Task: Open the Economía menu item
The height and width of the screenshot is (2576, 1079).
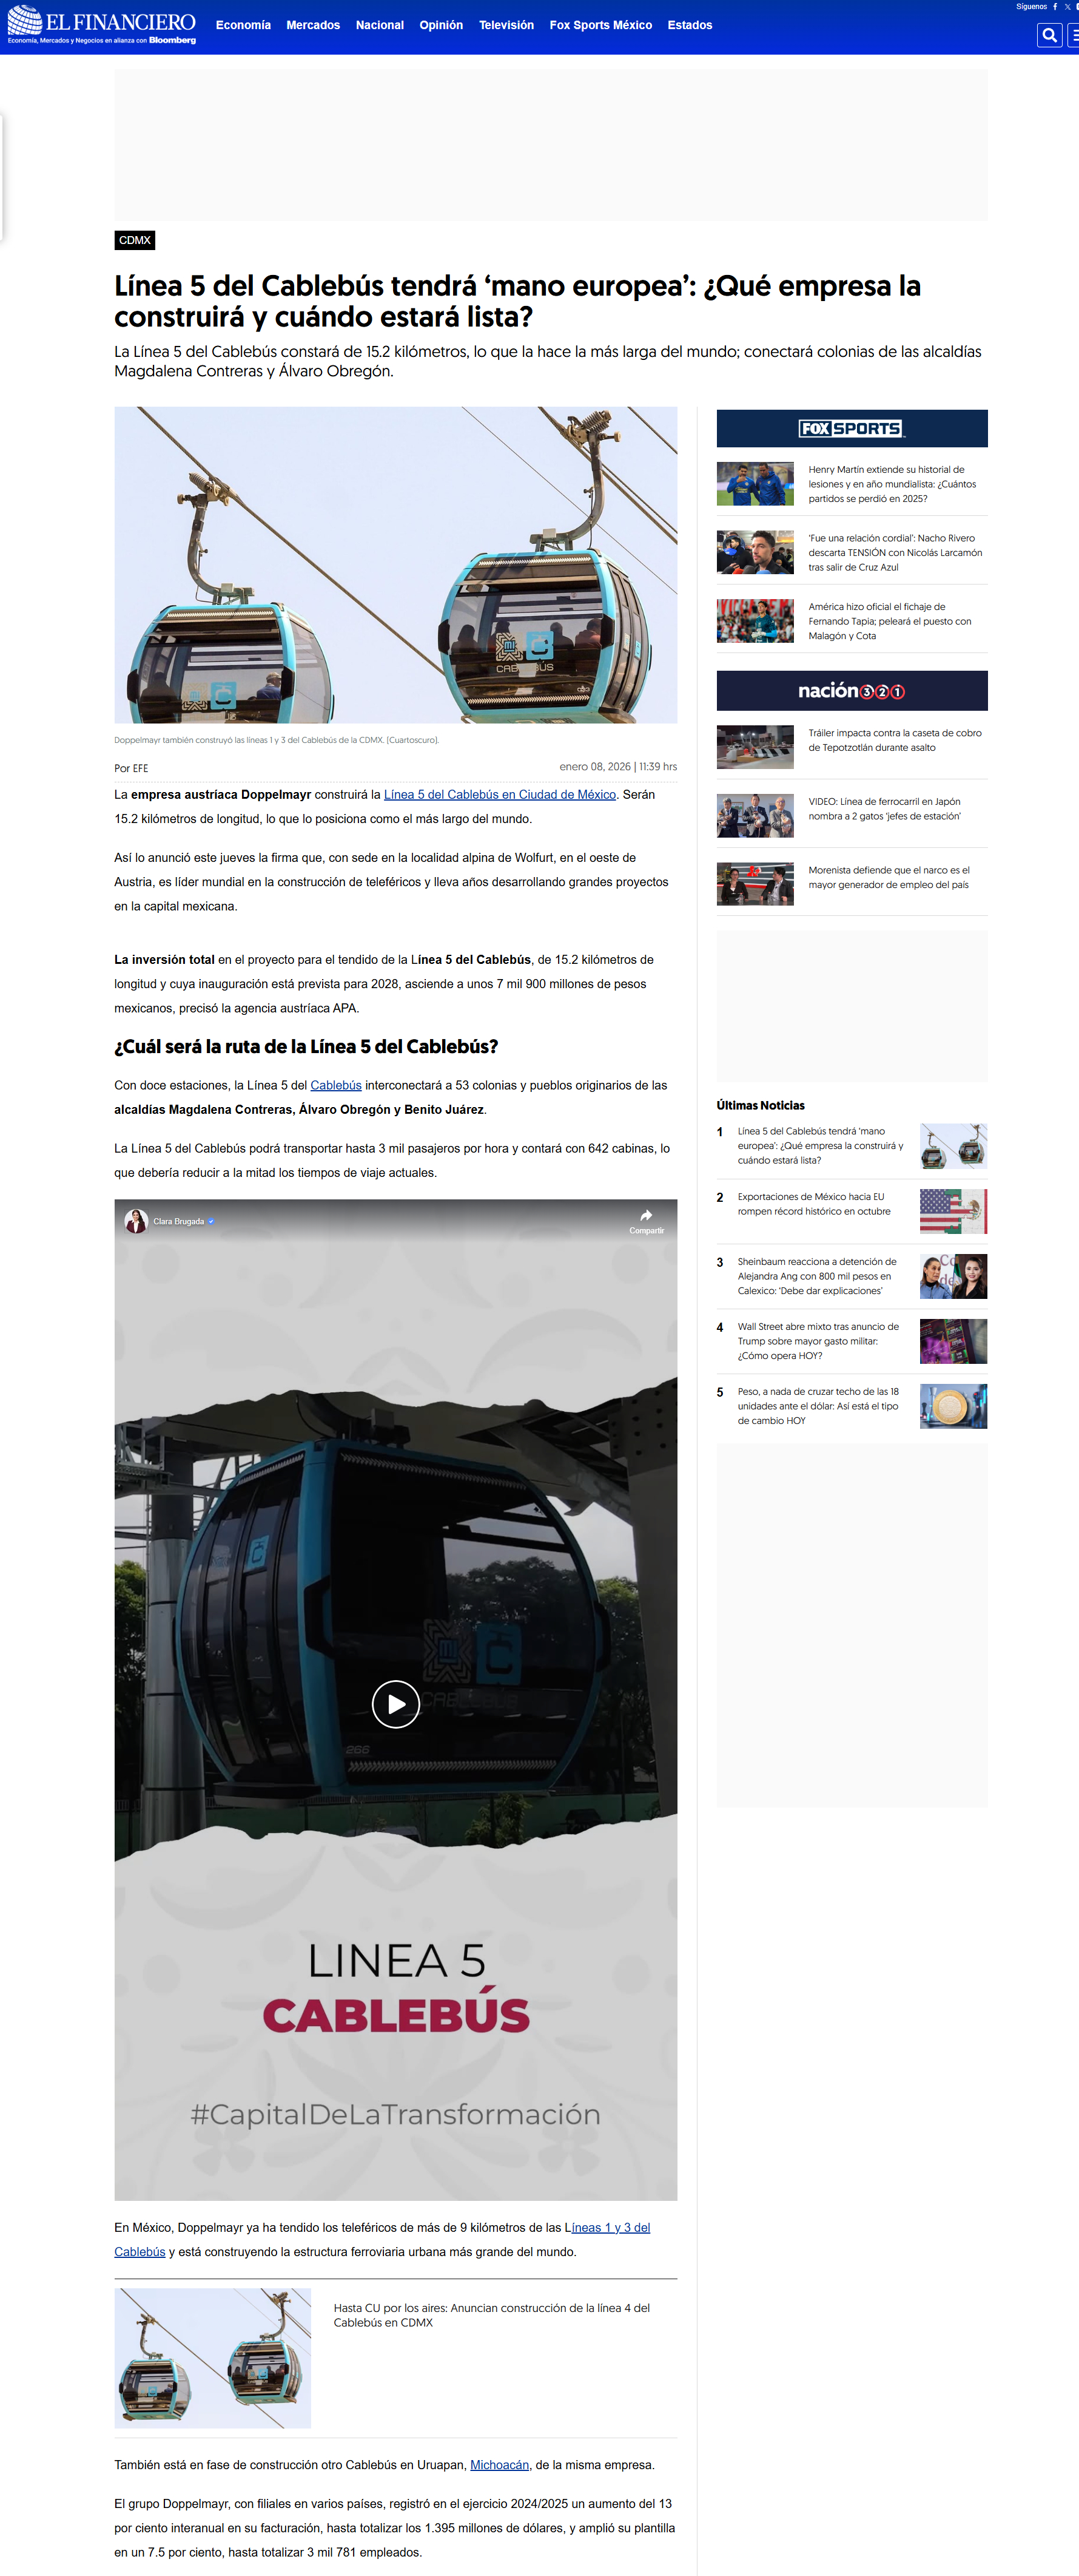Action: pyautogui.click(x=243, y=25)
